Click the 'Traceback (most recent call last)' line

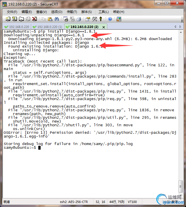click(x=43, y=61)
